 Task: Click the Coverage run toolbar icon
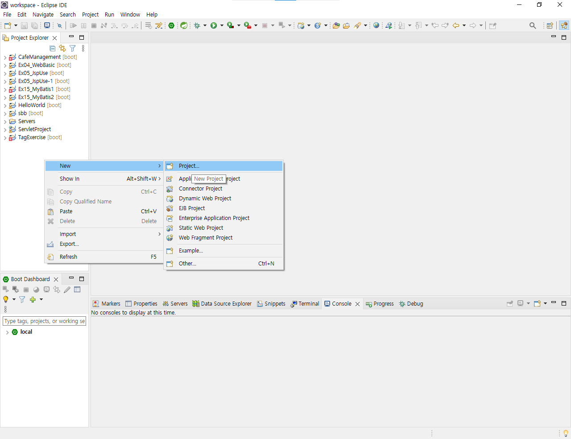click(231, 25)
